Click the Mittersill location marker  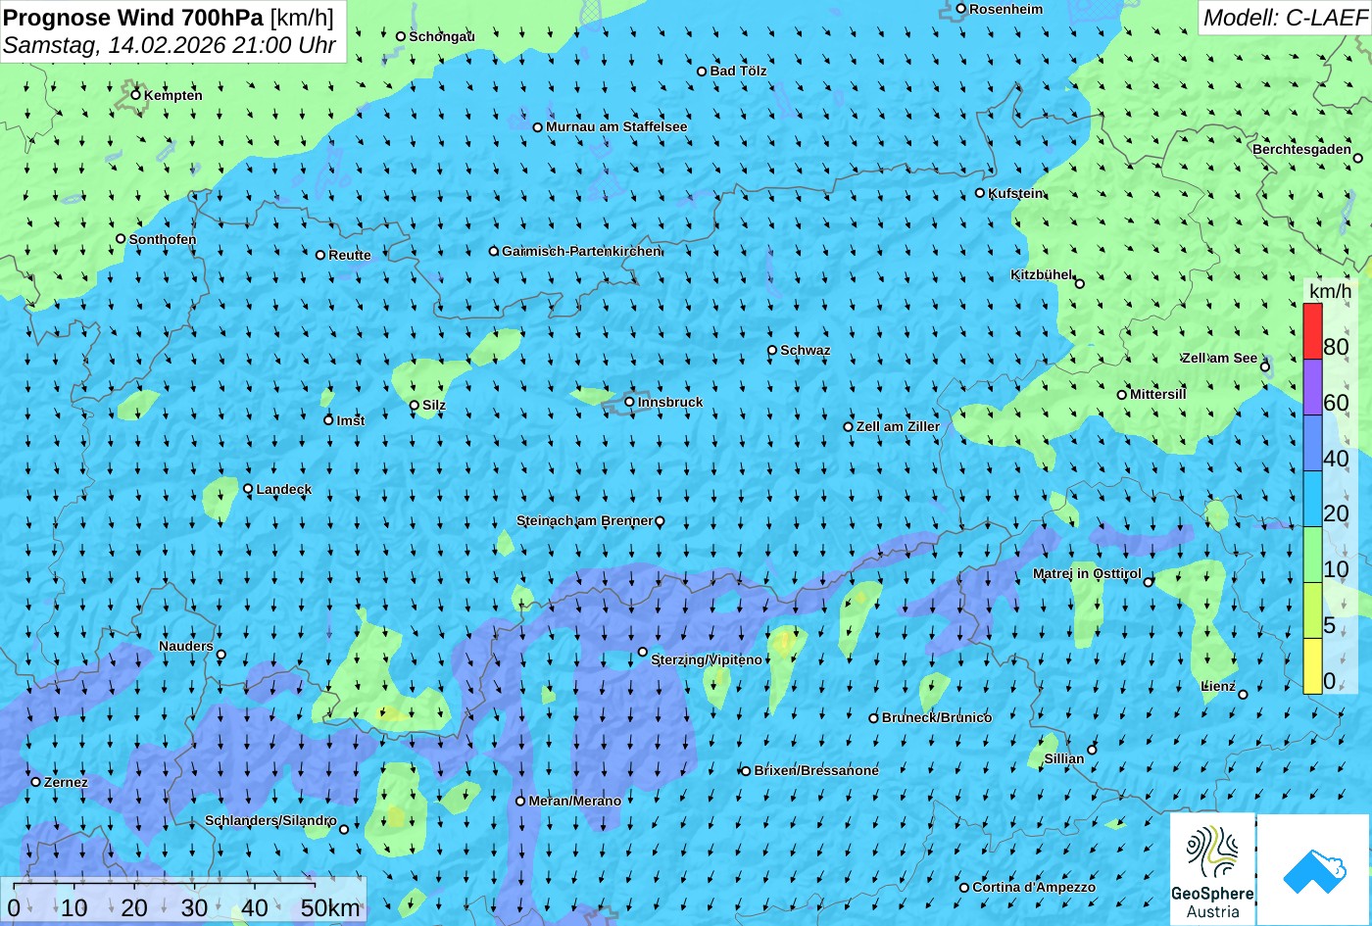(x=1122, y=395)
